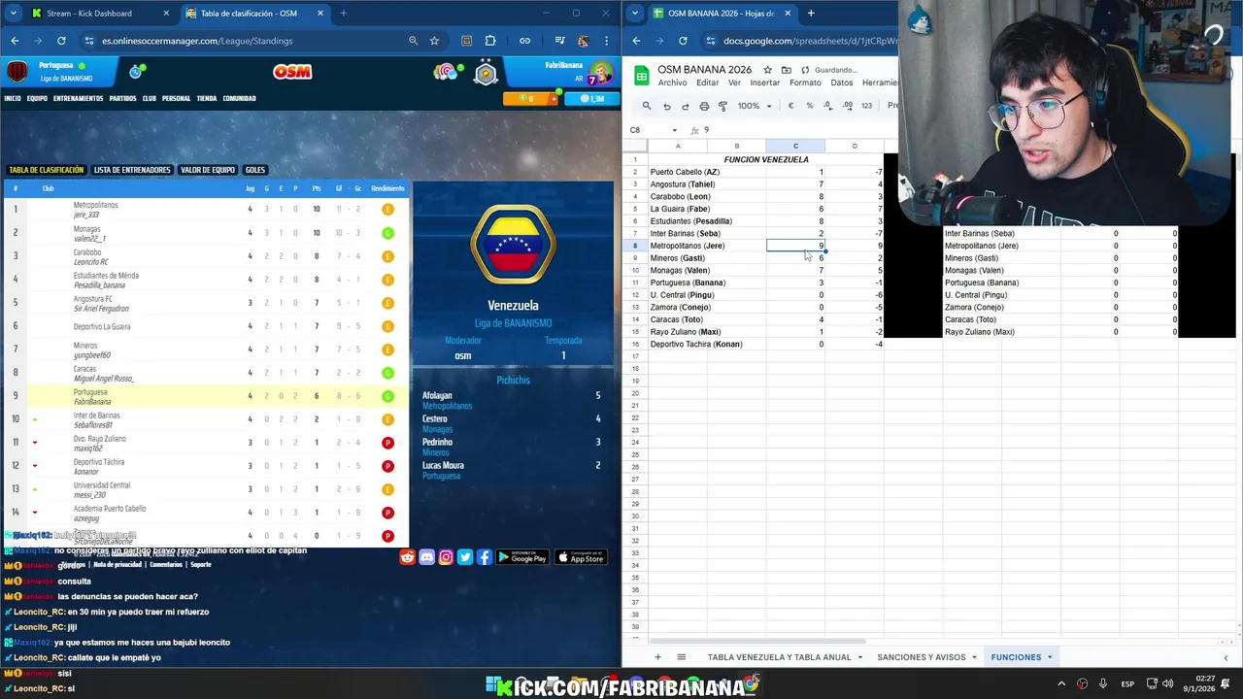Open the INICIO menu in OSM
This screenshot has width=1243, height=699.
13,98
